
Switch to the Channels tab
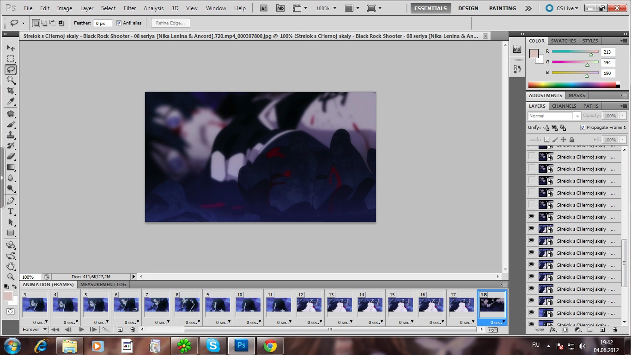(x=564, y=106)
